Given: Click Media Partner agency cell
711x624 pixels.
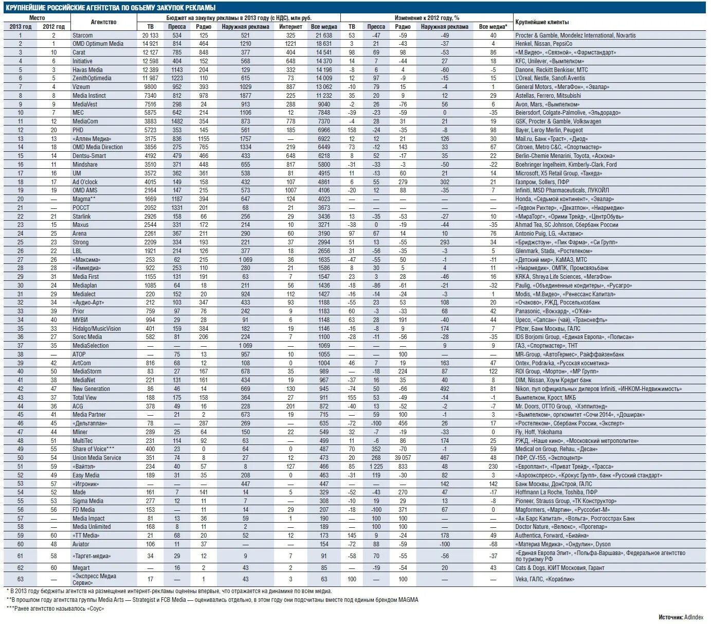Looking at the screenshot, I should (89, 415).
